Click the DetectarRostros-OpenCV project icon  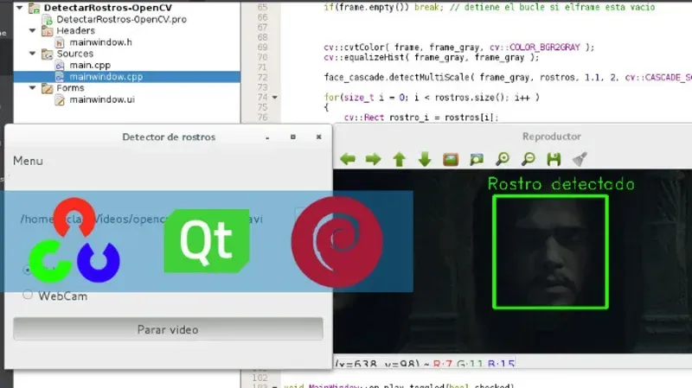pyautogui.click(x=34, y=8)
